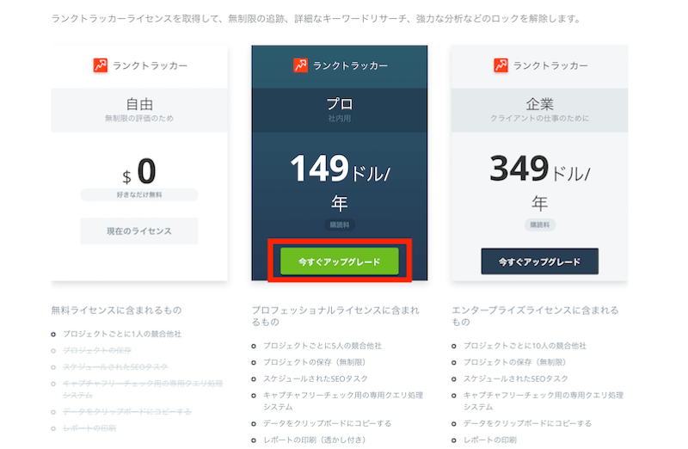Click the 購読料 badge under 149 price

340,224
